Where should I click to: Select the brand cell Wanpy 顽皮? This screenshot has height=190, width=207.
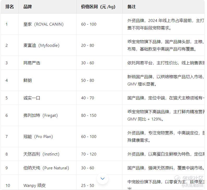pyautogui.click(x=34, y=185)
